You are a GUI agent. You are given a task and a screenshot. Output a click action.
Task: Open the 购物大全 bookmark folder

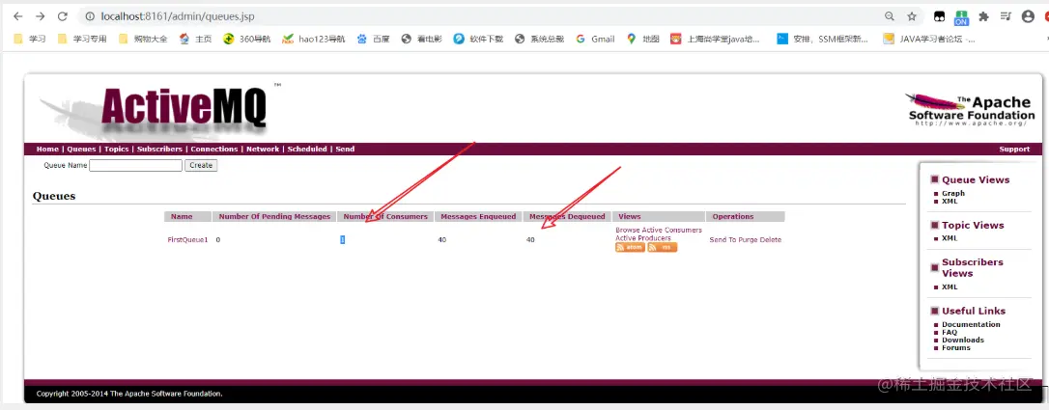pyautogui.click(x=143, y=39)
